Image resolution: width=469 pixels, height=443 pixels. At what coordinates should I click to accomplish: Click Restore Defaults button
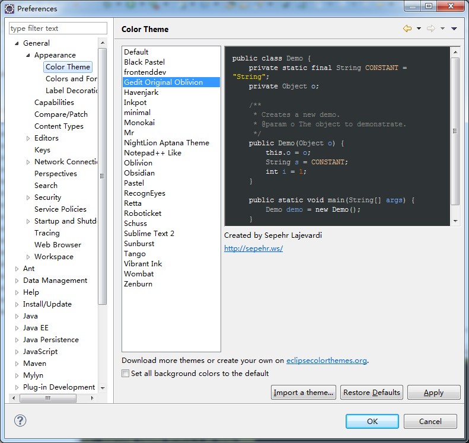(372, 392)
